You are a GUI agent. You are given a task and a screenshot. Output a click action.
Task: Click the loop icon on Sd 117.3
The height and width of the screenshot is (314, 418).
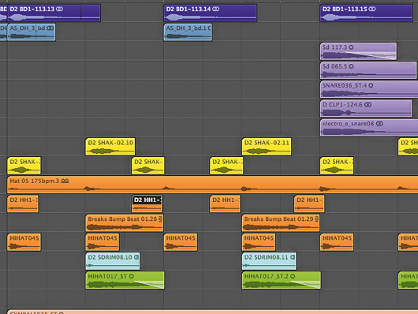[351, 47]
